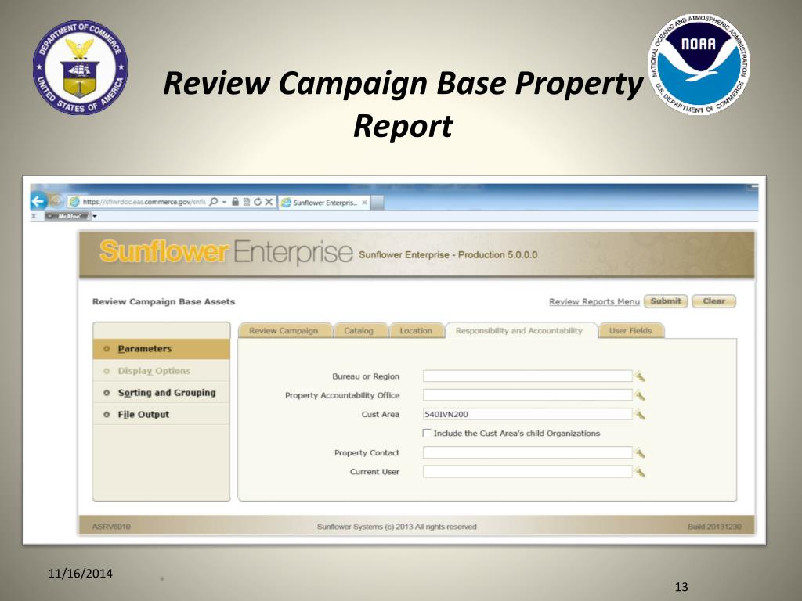Screen dimensions: 802x601
Task: Open the Review Reports Menu link
Action: 594,301
